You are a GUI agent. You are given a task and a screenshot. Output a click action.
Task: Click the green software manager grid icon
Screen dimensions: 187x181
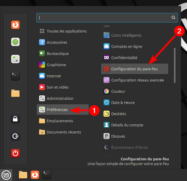(15, 42)
